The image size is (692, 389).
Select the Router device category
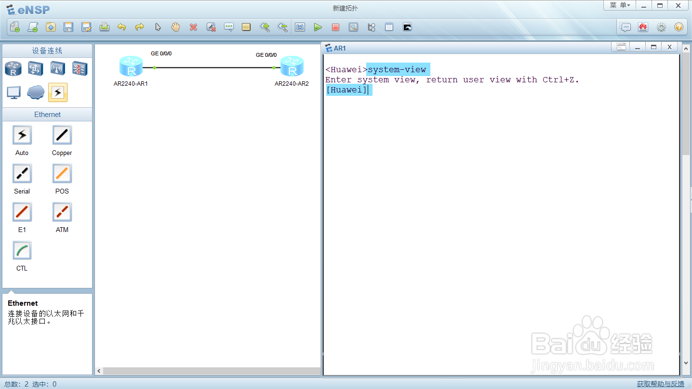13,68
